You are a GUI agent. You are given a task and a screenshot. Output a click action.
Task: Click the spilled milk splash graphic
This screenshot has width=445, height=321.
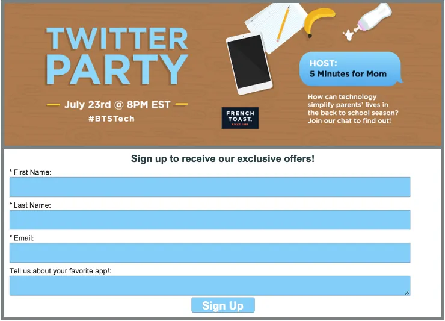349,34
